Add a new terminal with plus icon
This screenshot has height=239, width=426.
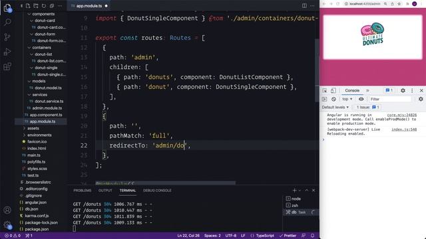point(294,191)
